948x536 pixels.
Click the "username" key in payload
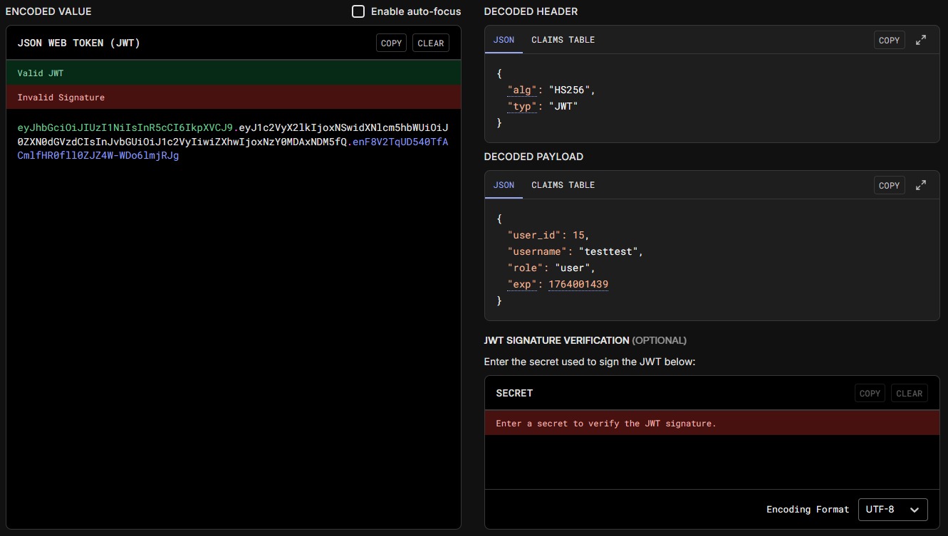536,252
